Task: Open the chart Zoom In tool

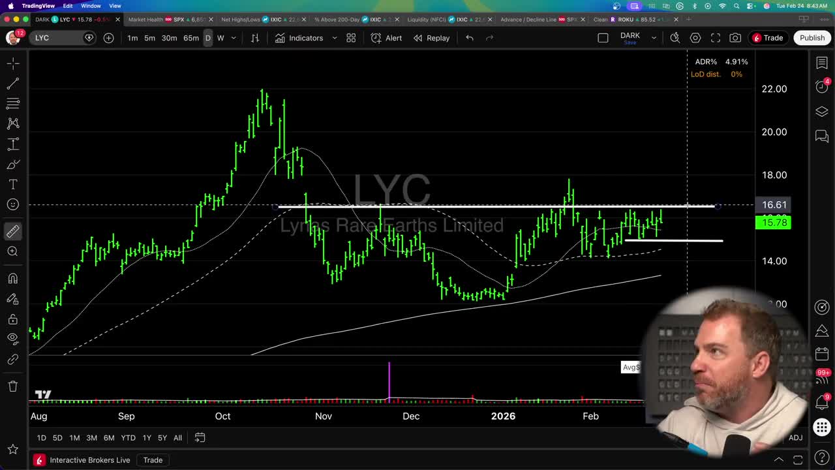Action: click(x=13, y=251)
